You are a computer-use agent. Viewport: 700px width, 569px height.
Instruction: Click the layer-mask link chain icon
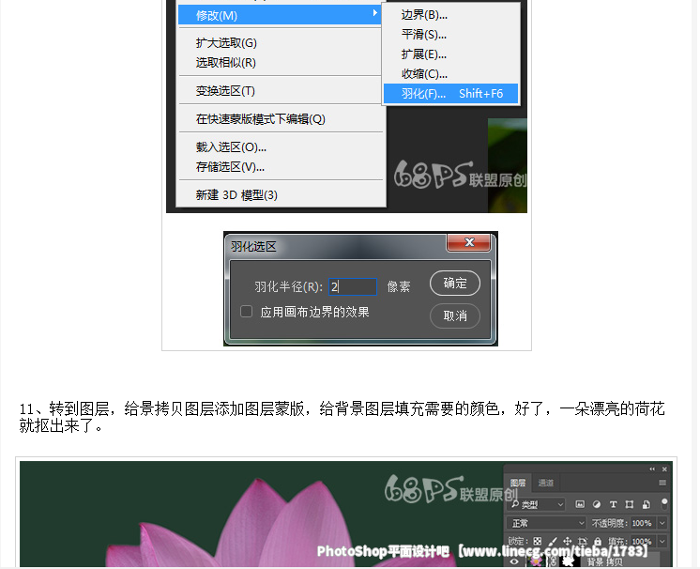coord(553,561)
